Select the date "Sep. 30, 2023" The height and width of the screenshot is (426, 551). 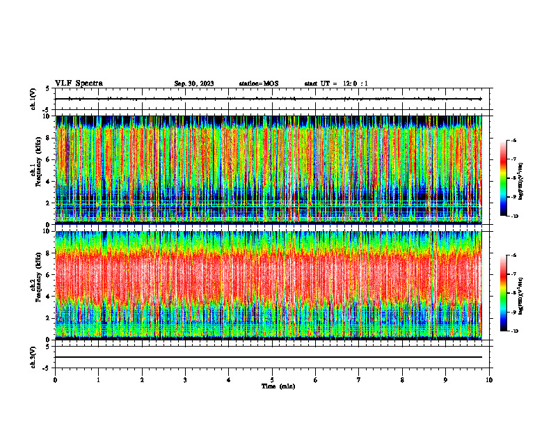tap(194, 84)
